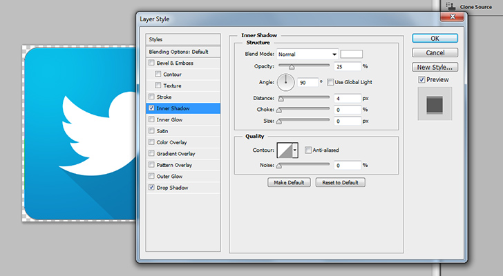503x276 pixels.
Task: Click the Opacity slider track
Action: 304,66
